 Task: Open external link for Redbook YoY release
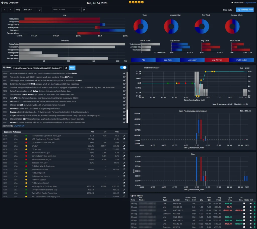[124, 163]
